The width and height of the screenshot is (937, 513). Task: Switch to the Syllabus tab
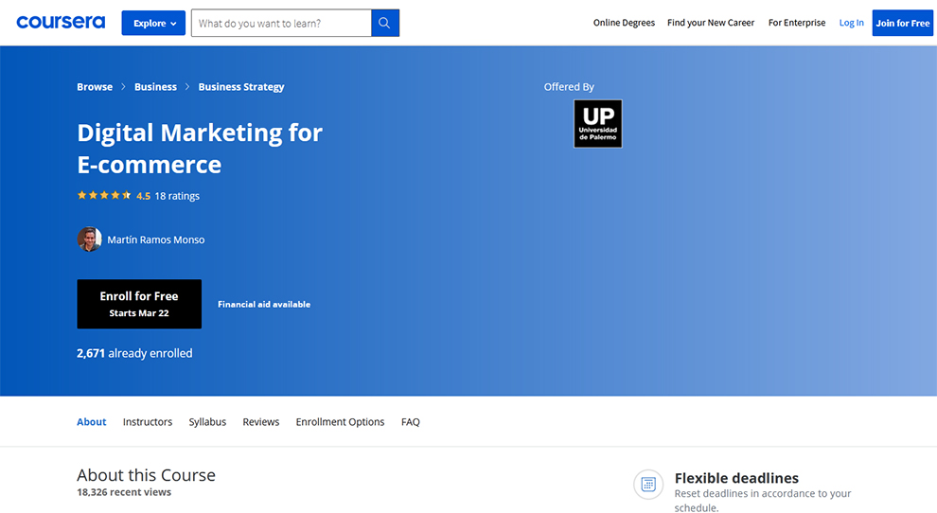[x=207, y=421]
